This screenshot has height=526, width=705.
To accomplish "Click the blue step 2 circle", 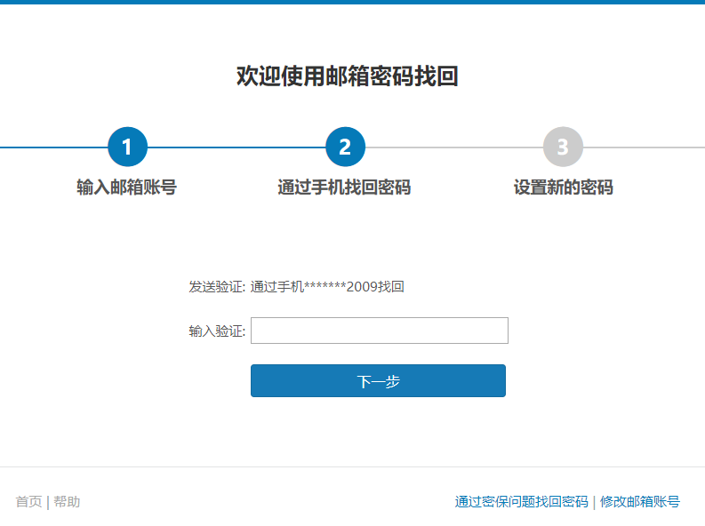I will coord(345,147).
